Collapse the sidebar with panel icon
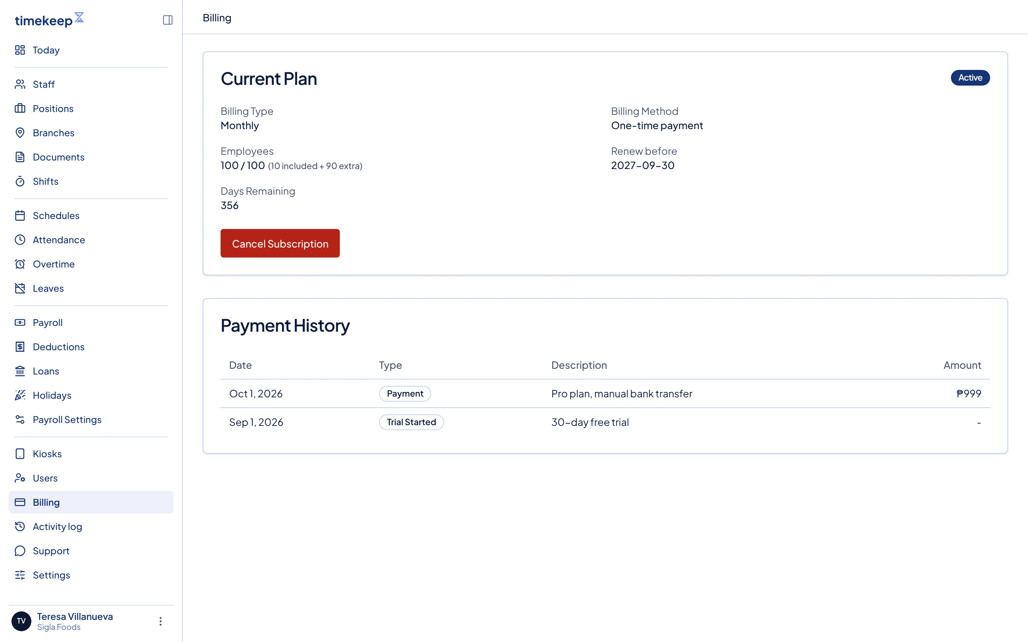 coord(167,20)
